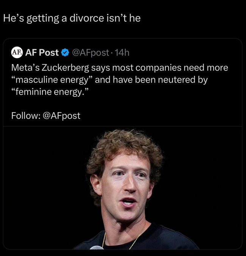The image size is (246, 256).
Task: Click the microphone at the photo's bottom edge
Action: point(97,248)
